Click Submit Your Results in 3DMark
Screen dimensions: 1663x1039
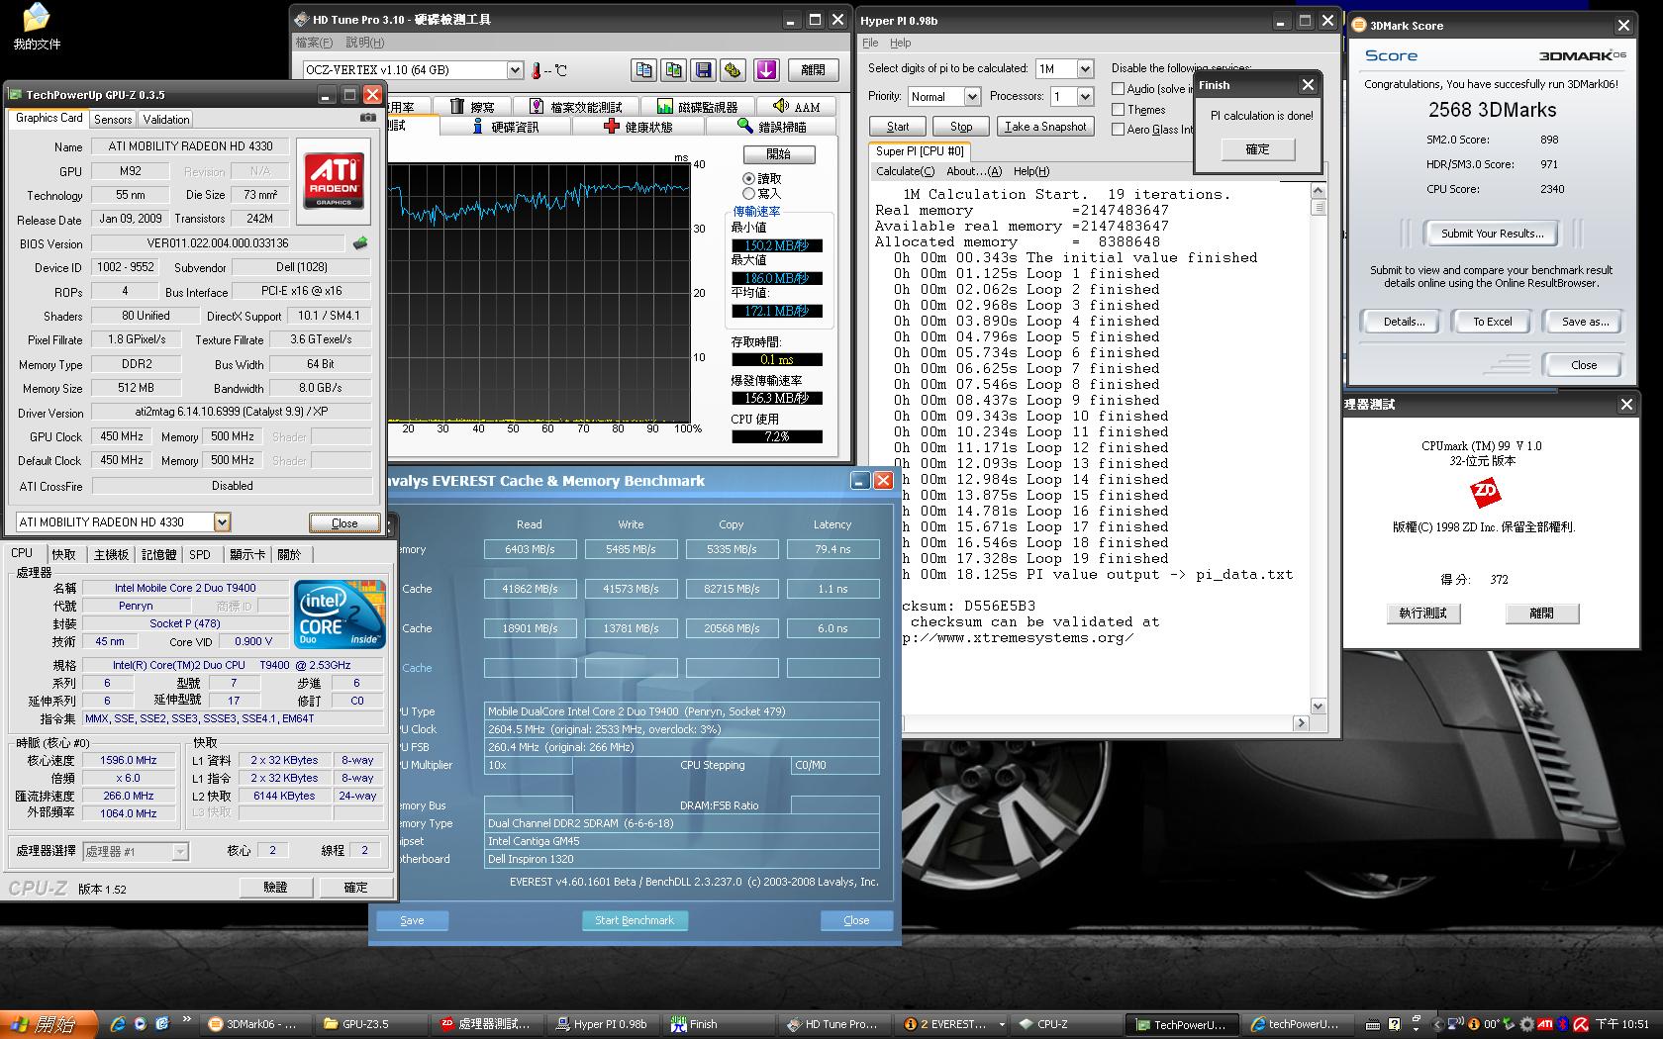coord(1492,234)
